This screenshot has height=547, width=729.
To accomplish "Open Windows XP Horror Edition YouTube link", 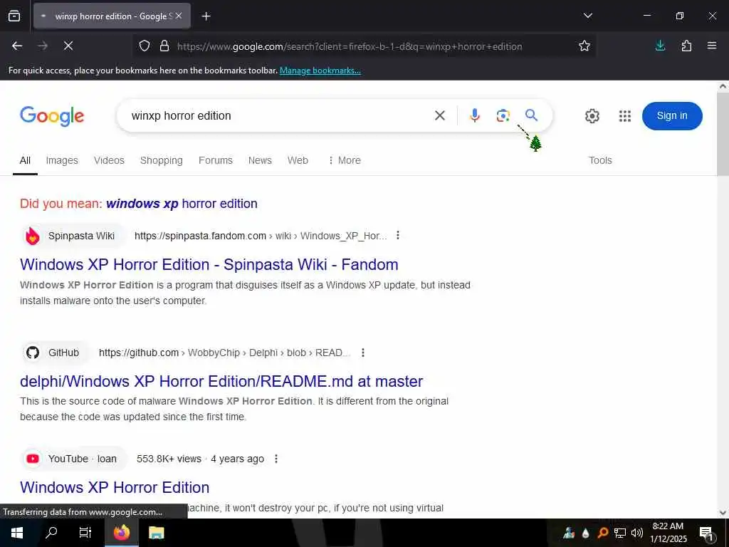I will (115, 487).
